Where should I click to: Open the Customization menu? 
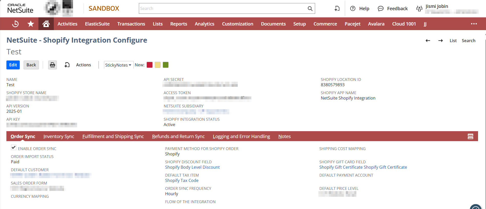tap(237, 24)
